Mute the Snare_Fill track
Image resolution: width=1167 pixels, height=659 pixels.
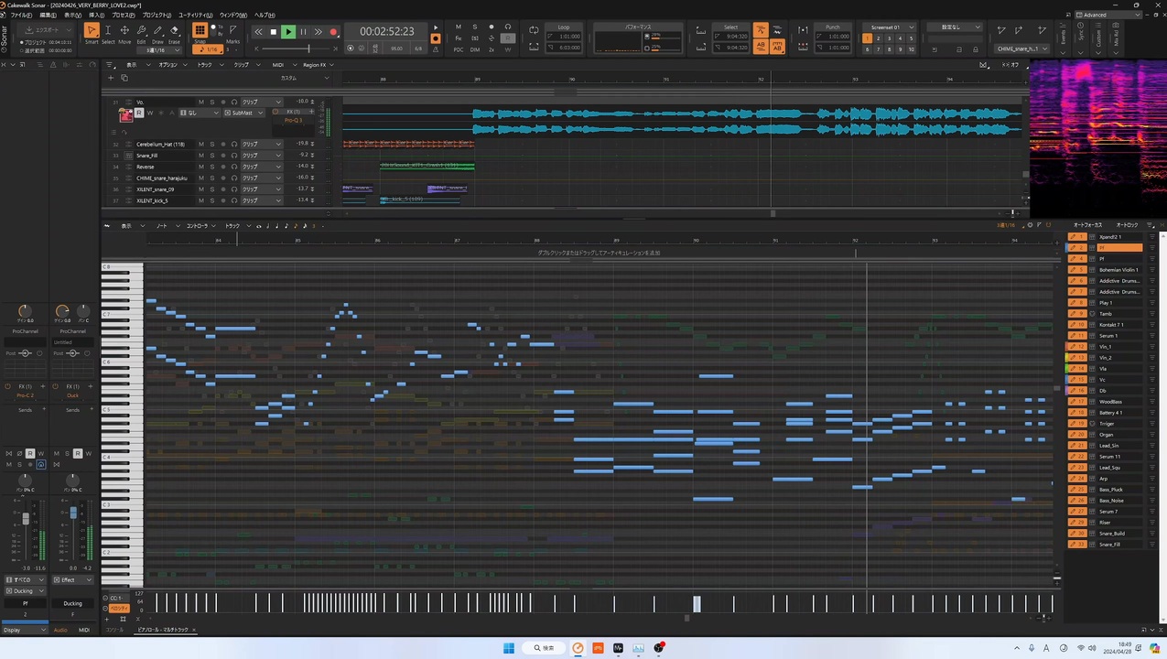[201, 156]
